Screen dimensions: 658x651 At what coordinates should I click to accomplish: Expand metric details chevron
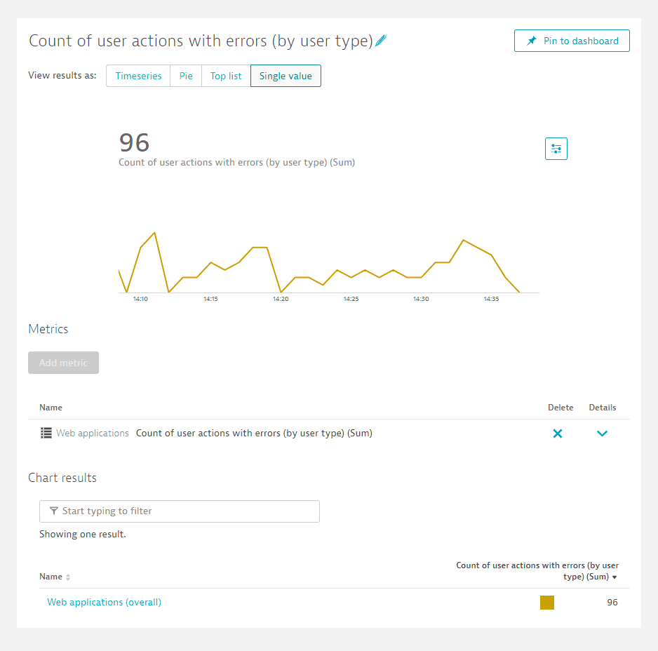click(602, 434)
